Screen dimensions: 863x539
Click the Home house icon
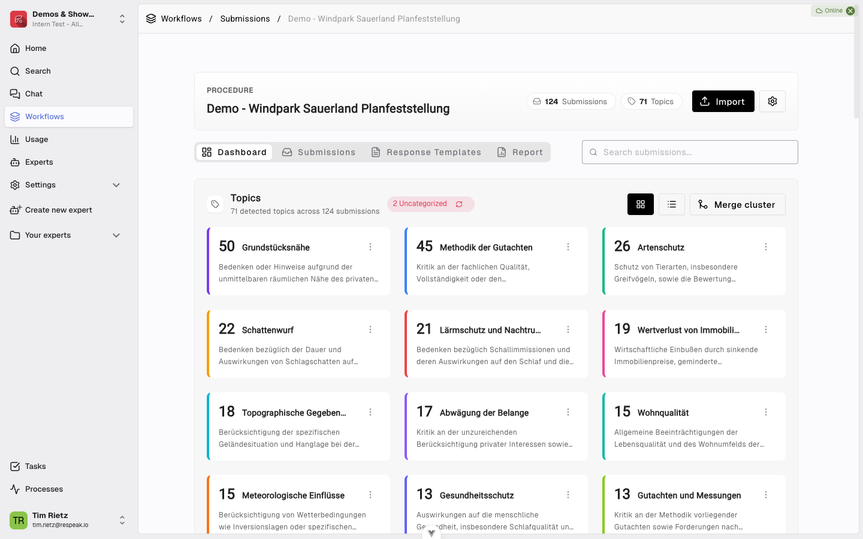pyautogui.click(x=15, y=49)
